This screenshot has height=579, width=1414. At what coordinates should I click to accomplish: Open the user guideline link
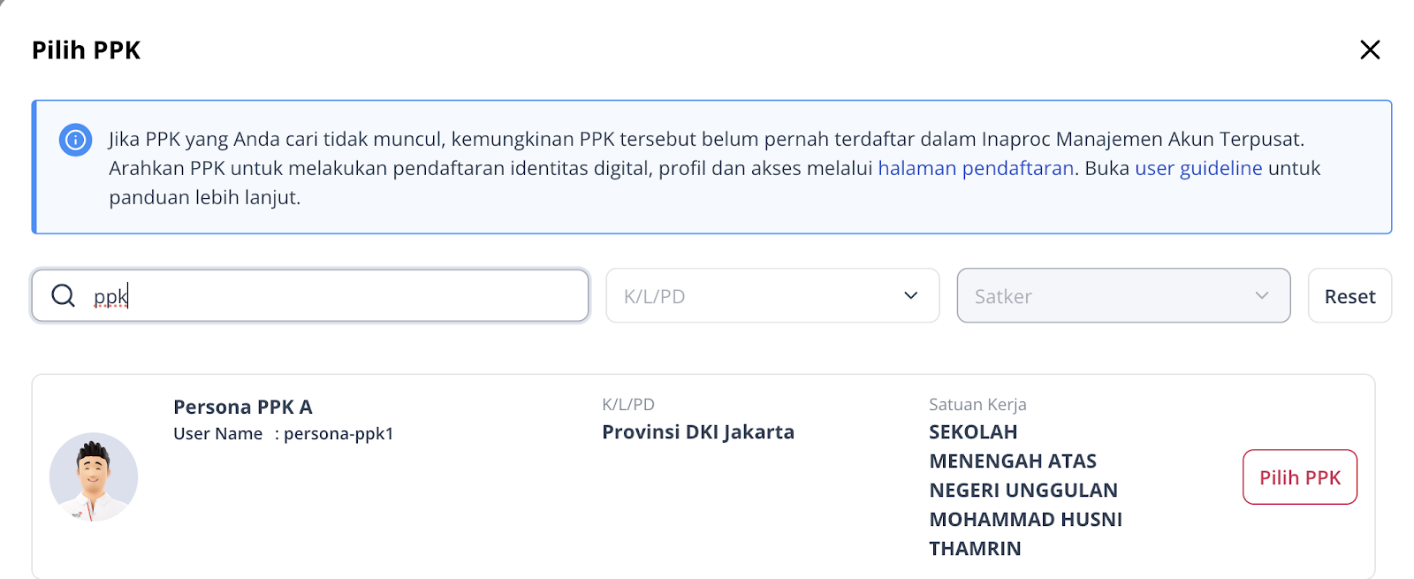point(1198,168)
